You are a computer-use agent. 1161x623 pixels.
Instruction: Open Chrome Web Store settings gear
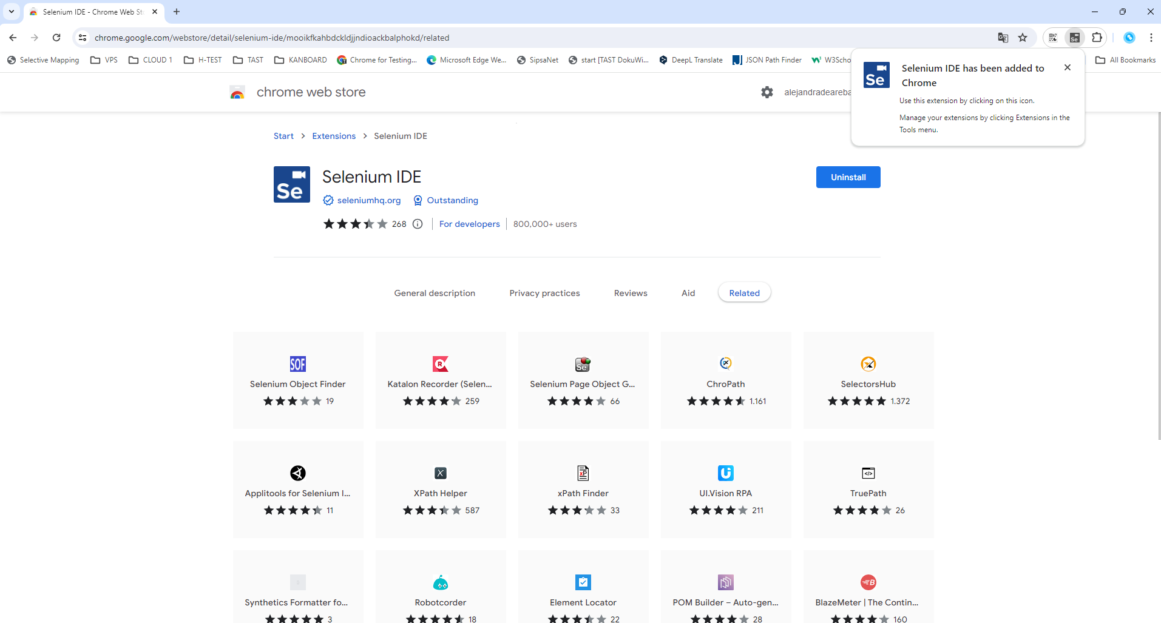(767, 92)
